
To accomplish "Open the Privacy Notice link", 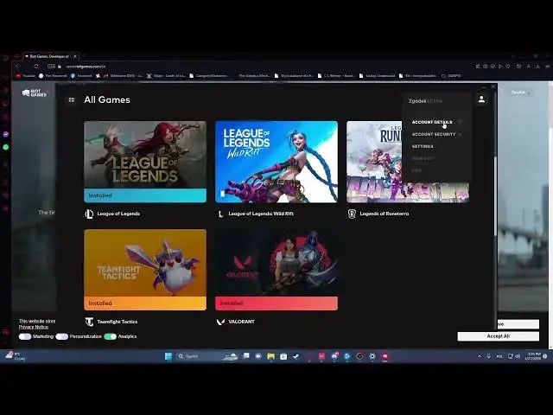I will tap(33, 327).
